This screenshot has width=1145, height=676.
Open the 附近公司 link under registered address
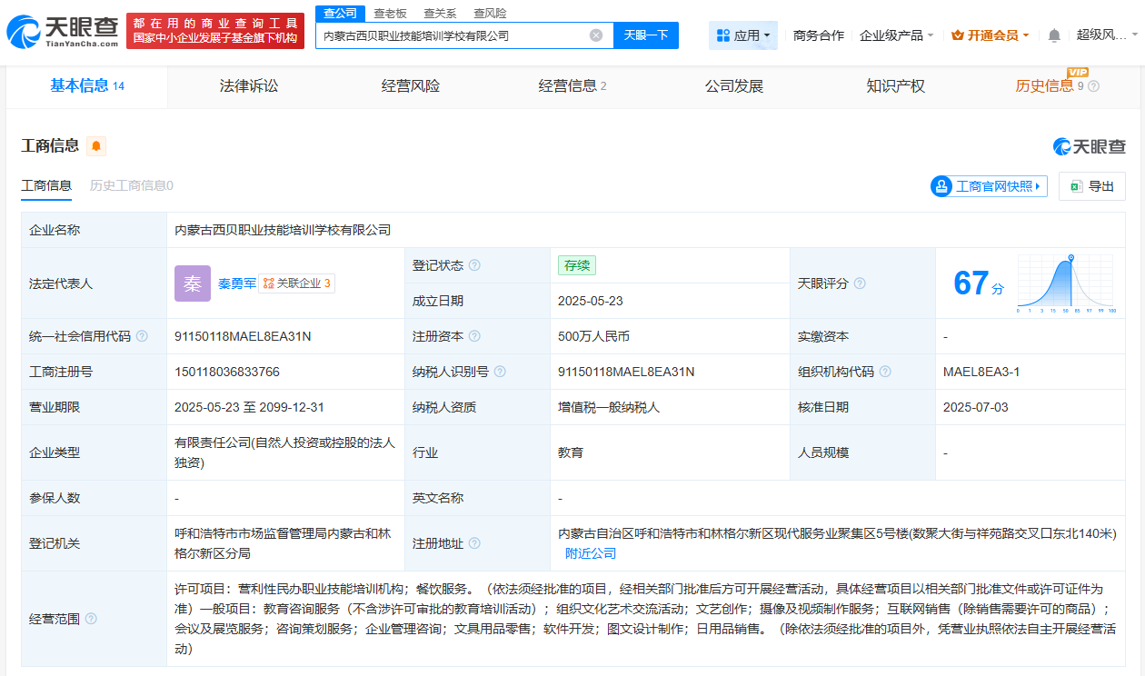591,552
